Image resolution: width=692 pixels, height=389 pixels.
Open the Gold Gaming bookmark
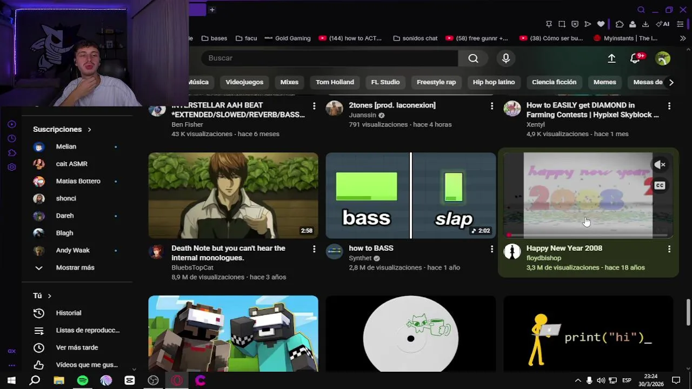(x=288, y=38)
